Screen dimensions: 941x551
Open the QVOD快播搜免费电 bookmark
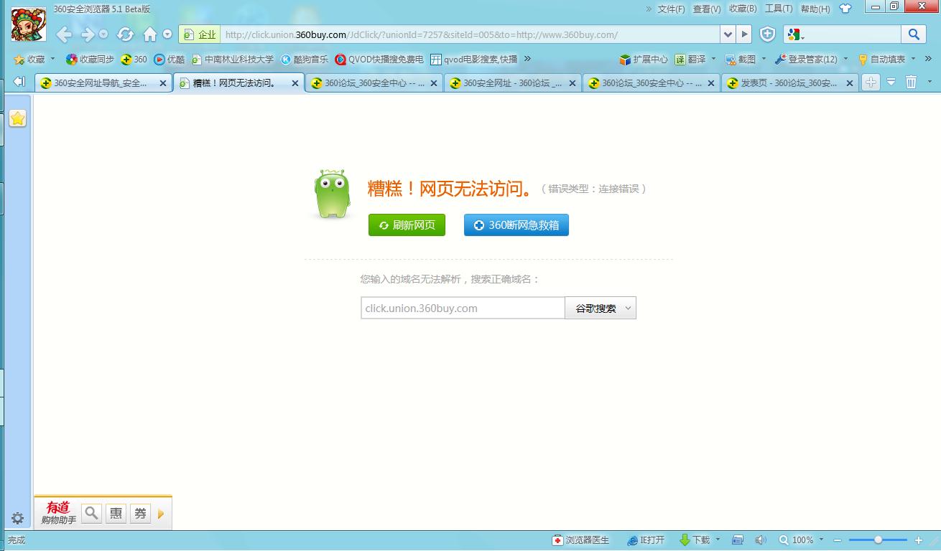[379, 60]
